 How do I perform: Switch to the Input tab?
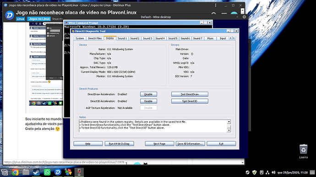pos(223,38)
